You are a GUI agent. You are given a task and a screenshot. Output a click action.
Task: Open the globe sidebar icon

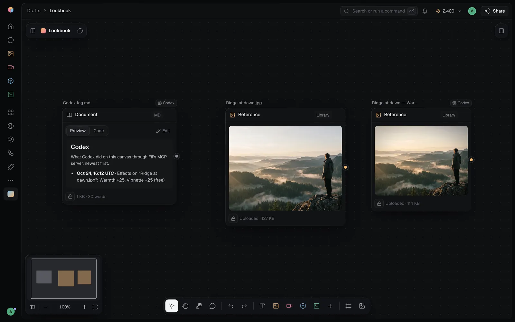11,126
